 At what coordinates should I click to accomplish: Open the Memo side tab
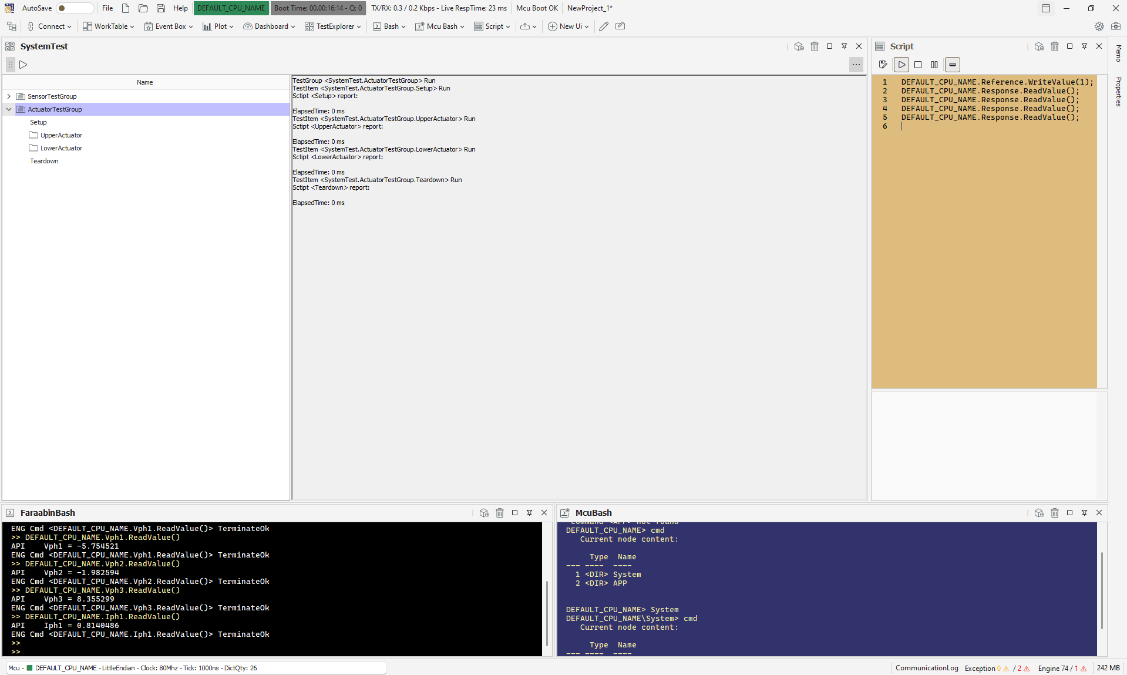[x=1118, y=53]
